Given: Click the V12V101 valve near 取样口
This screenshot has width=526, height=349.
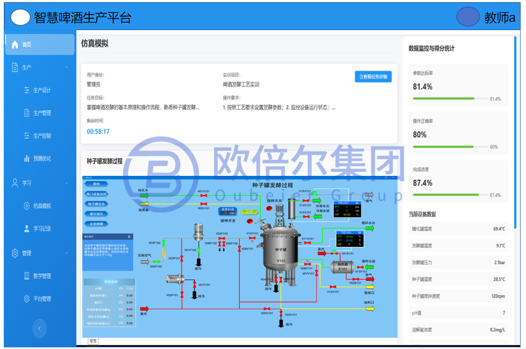Looking at the screenshot, I should pyautogui.click(x=333, y=287).
